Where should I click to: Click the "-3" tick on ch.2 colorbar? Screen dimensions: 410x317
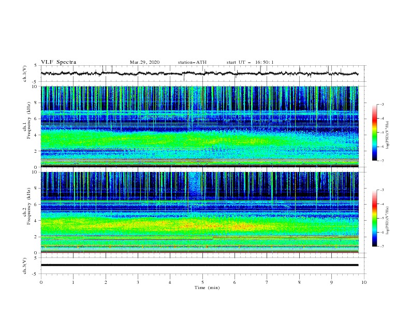coord(382,190)
